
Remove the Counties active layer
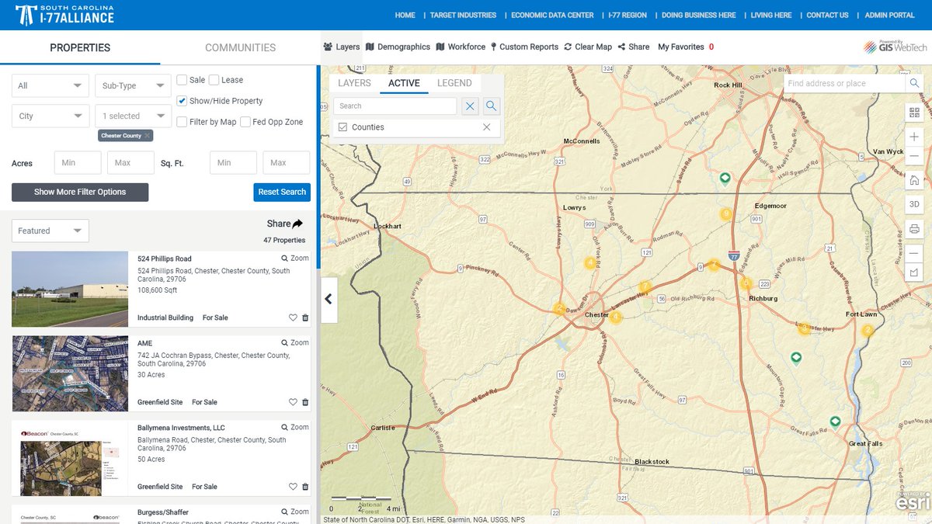pyautogui.click(x=487, y=127)
